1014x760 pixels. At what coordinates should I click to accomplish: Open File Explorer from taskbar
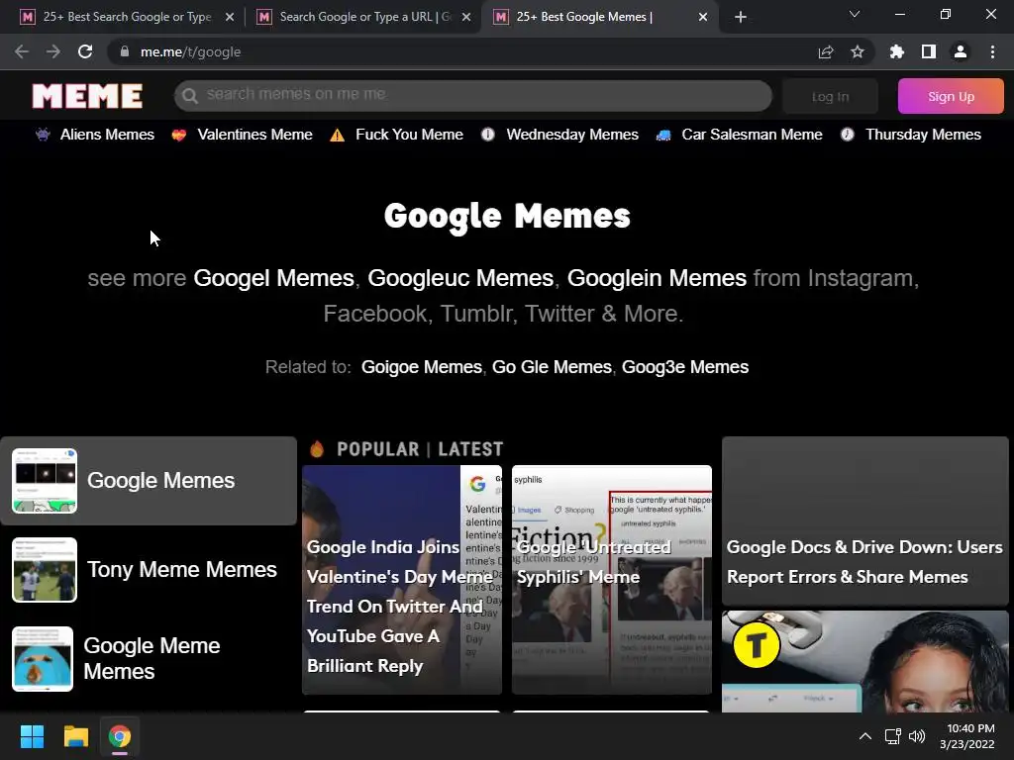click(x=75, y=736)
